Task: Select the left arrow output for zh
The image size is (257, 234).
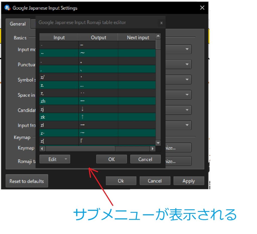Action: [98, 101]
